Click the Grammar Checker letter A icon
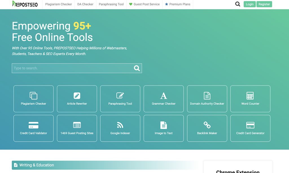 (163, 96)
